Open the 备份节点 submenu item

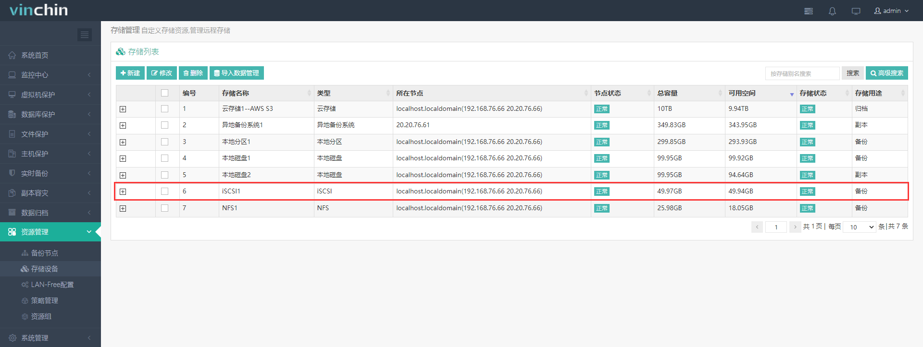(50, 253)
